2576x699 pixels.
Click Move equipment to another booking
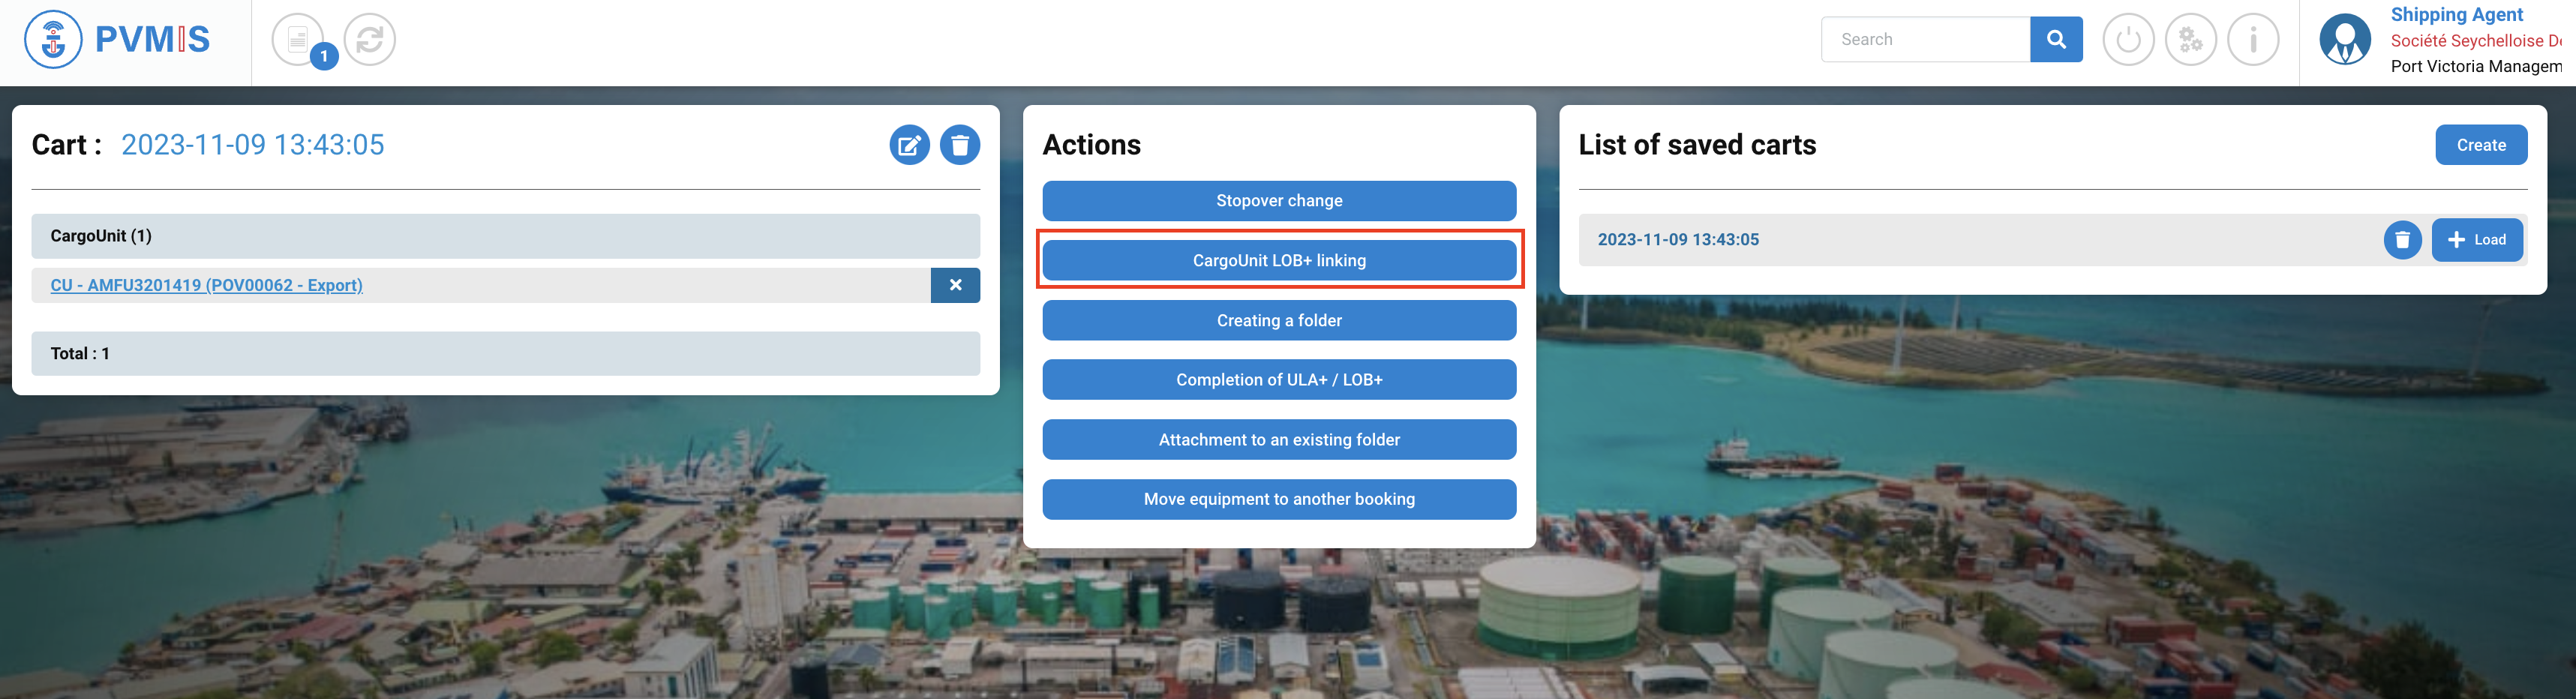click(x=1279, y=499)
